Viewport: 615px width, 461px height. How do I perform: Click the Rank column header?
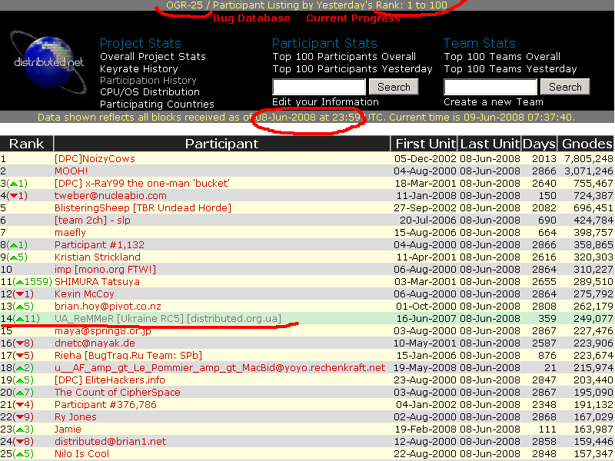tap(26, 144)
